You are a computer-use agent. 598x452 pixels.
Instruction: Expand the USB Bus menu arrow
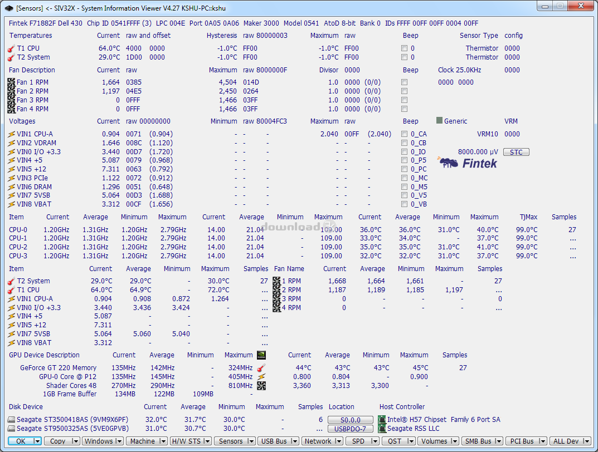(295, 441)
